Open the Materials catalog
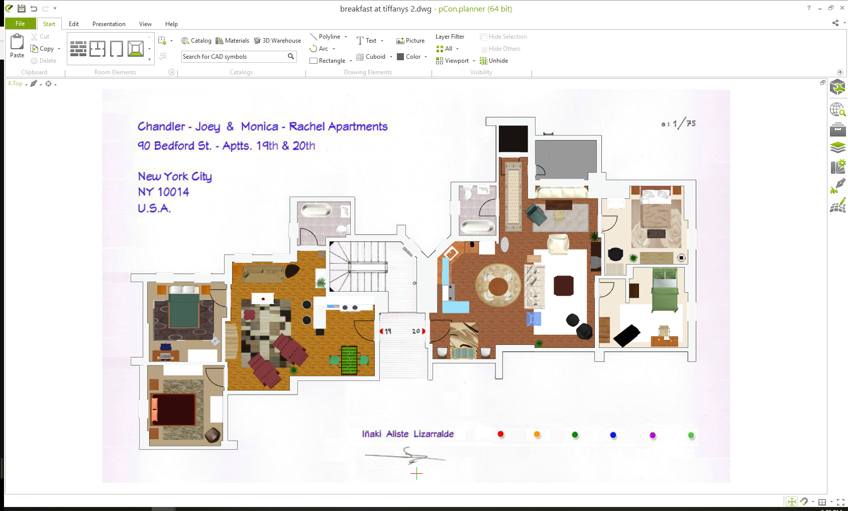848x511 pixels. click(x=233, y=41)
